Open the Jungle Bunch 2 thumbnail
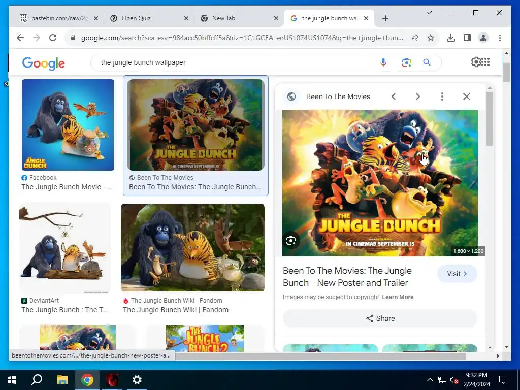Screen dimensions: 520x390 click(205, 338)
